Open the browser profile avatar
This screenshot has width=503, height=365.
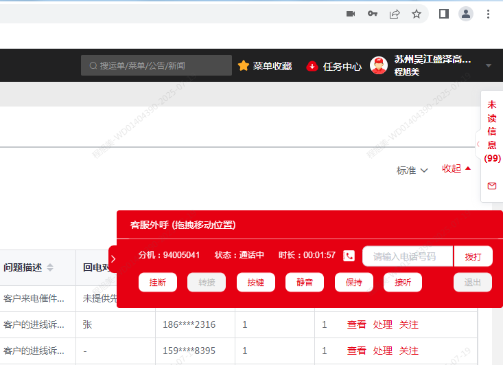[x=466, y=14]
